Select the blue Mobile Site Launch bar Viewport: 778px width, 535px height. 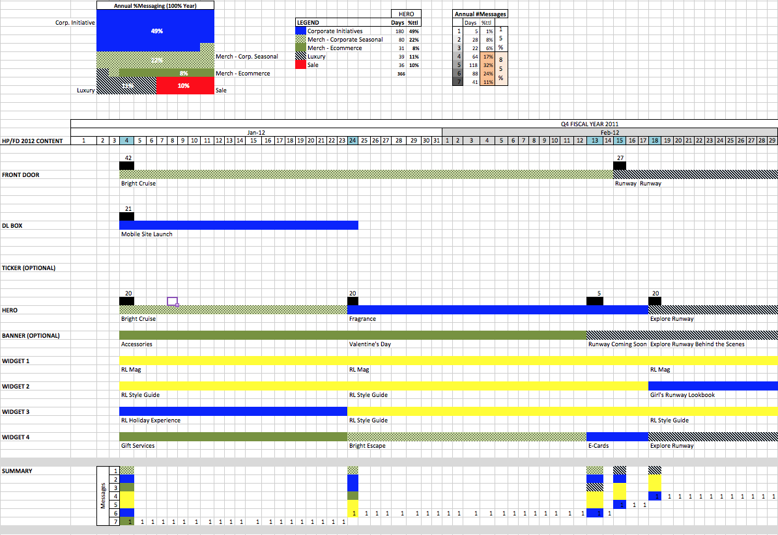(x=238, y=225)
